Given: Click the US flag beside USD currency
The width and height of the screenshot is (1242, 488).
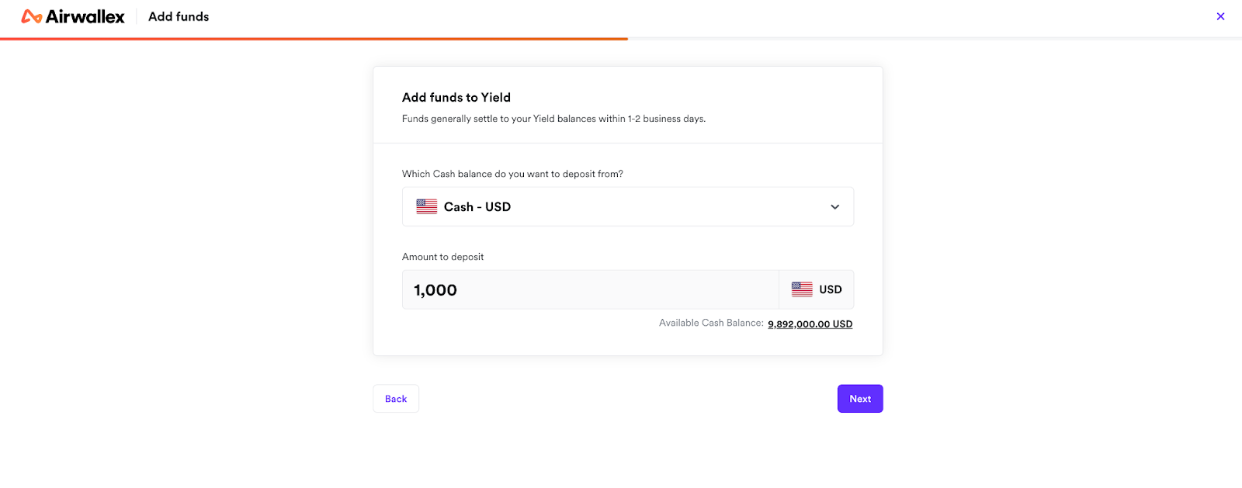Looking at the screenshot, I should (x=802, y=289).
